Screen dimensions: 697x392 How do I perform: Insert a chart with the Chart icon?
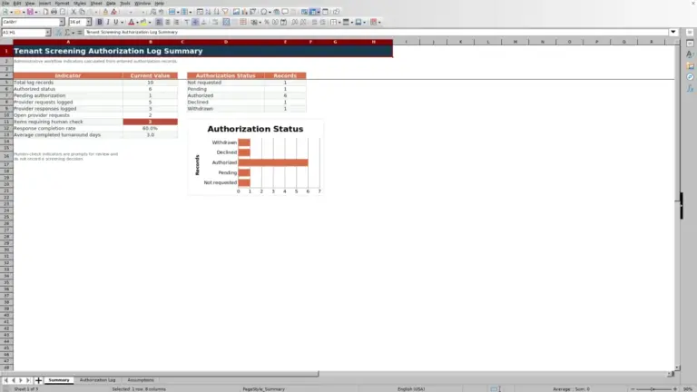(244, 12)
